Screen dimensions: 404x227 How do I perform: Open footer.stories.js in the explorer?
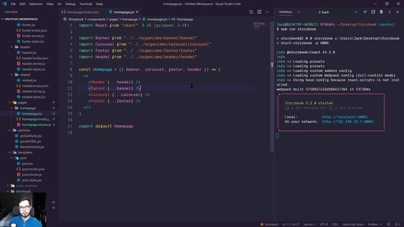pos(33,36)
